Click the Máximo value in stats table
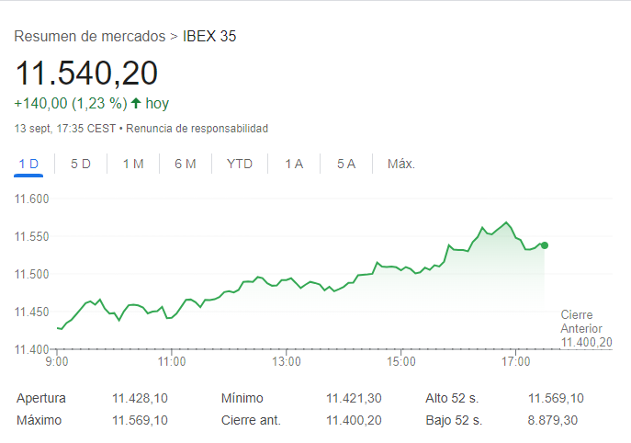 point(140,420)
